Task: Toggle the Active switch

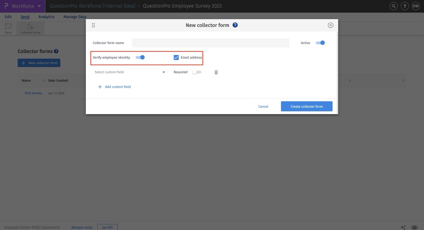Action: pyautogui.click(x=320, y=43)
